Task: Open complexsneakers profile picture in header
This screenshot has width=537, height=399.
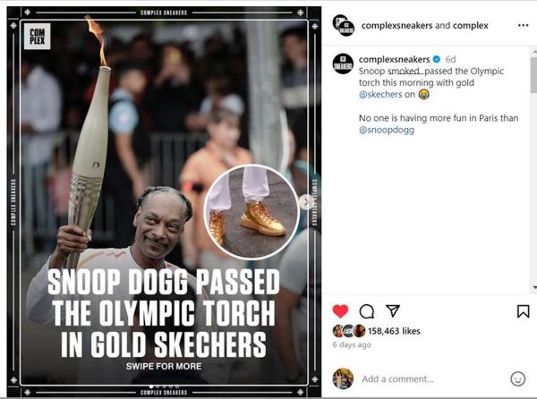Action: (344, 25)
